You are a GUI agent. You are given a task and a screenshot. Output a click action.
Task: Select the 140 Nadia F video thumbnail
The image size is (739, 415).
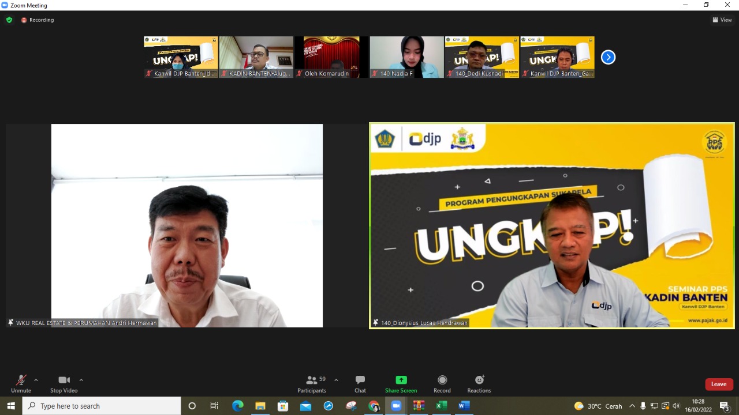click(407, 57)
